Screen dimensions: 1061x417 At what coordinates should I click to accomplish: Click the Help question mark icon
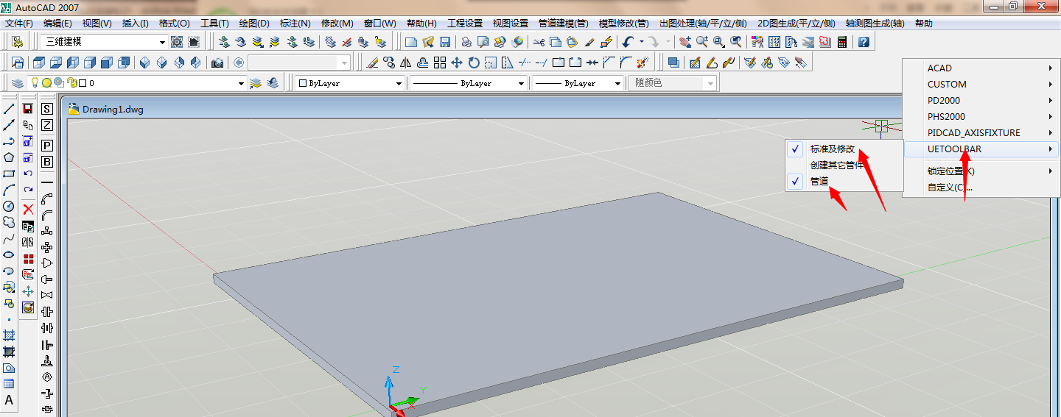(864, 42)
